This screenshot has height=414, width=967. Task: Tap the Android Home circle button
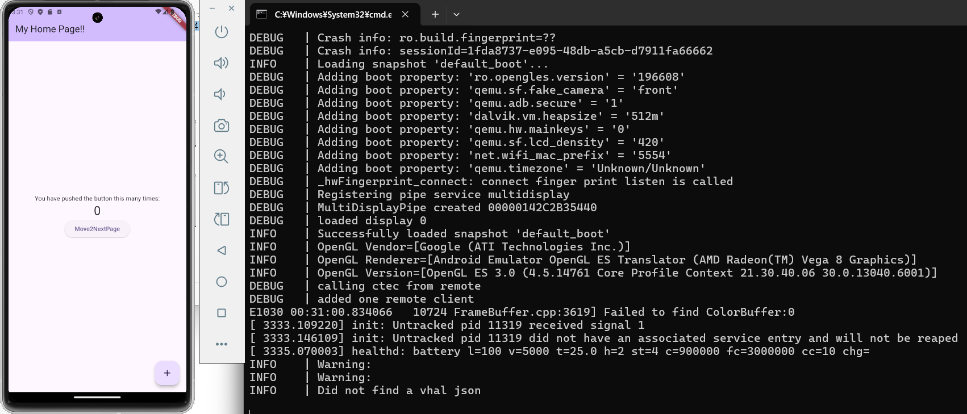(222, 281)
